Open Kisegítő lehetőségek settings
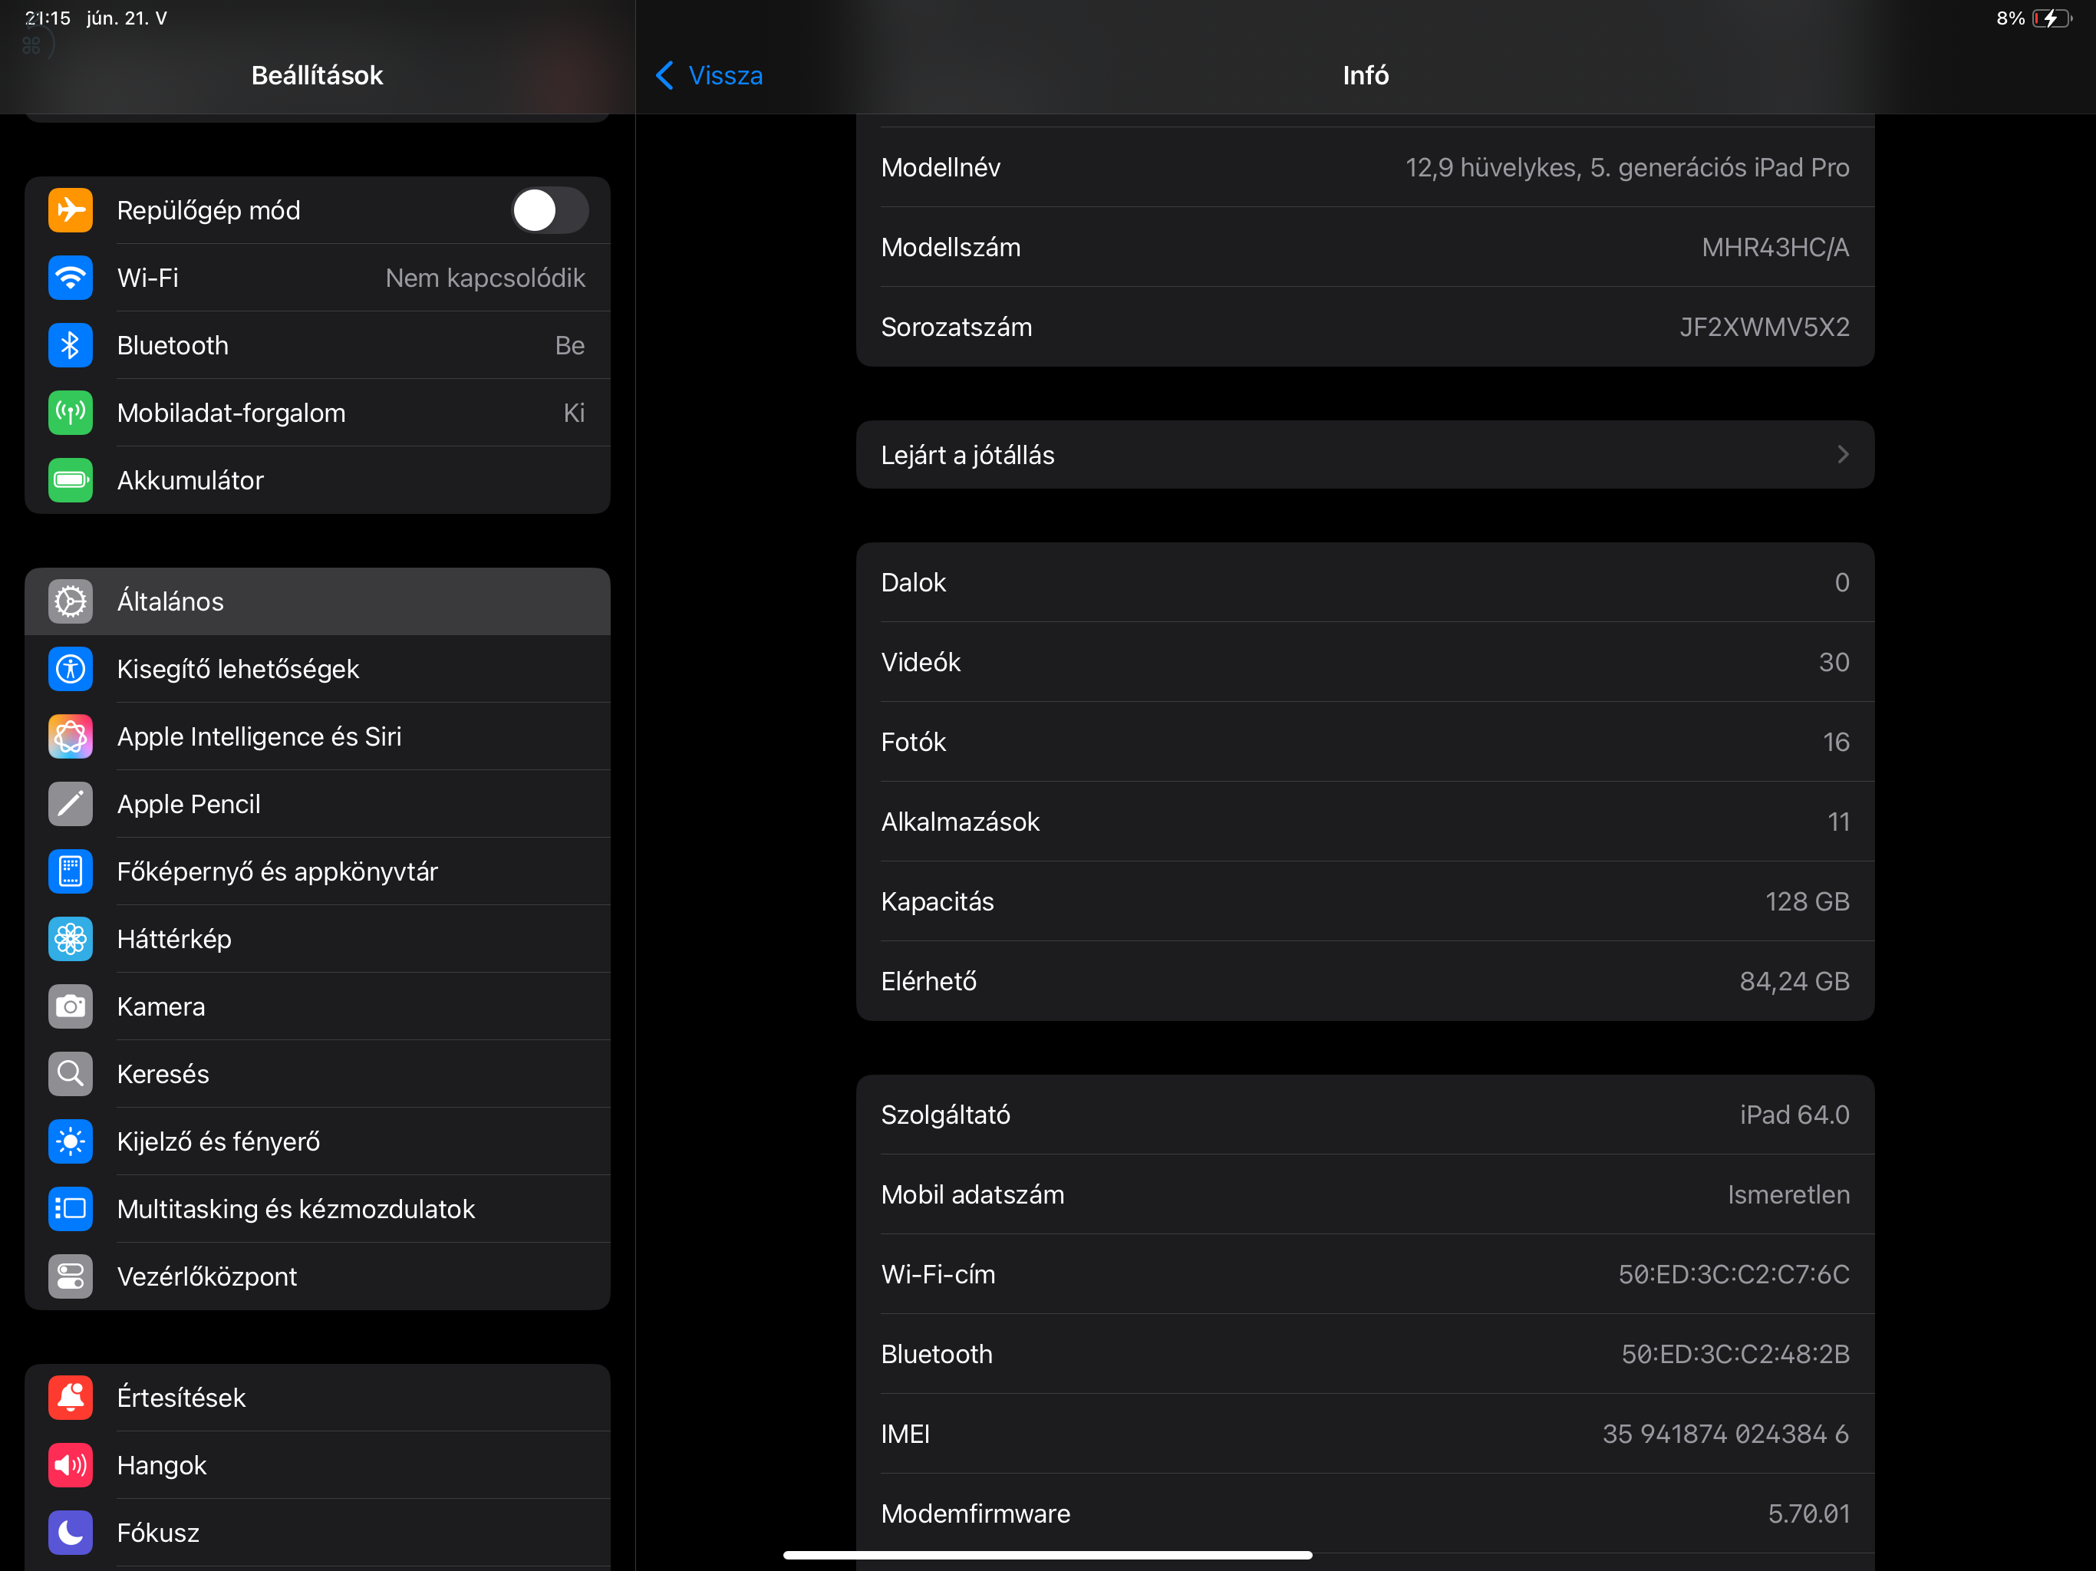Viewport: 2096px width, 1571px height. tap(318, 669)
